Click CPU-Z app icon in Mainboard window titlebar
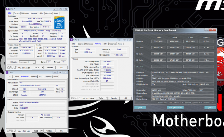Screen dimensions: 224x137 tap(7, 72)
